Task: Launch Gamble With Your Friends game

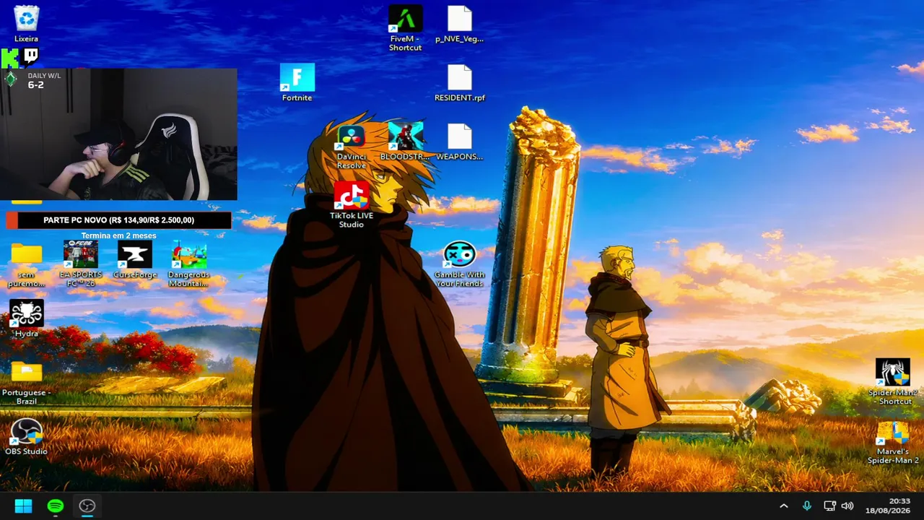Action: coord(459,264)
